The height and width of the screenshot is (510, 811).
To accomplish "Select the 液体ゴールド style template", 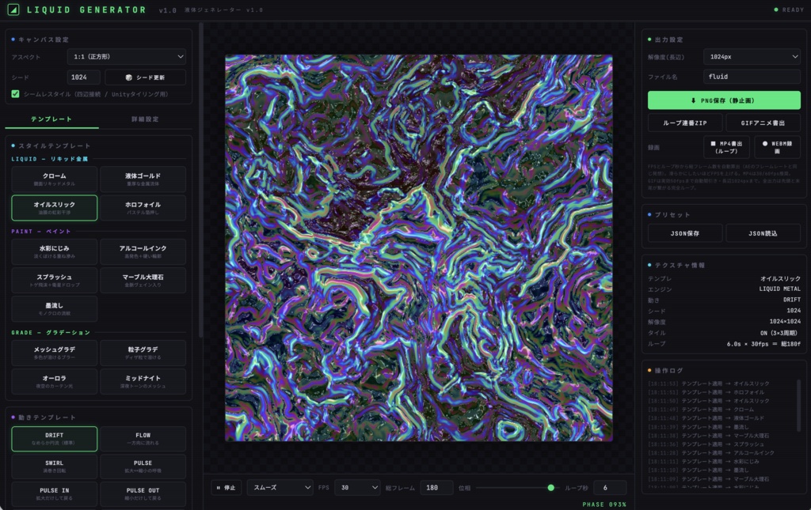I will (x=143, y=179).
